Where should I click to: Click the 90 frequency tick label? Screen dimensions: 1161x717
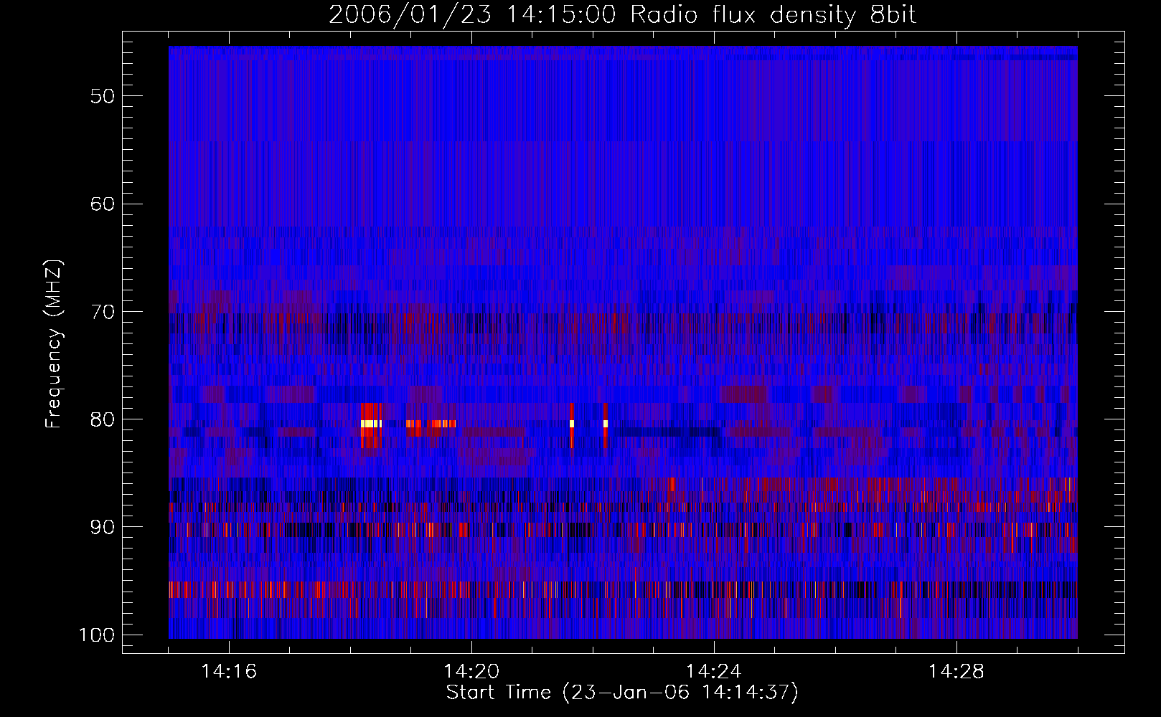103,527
